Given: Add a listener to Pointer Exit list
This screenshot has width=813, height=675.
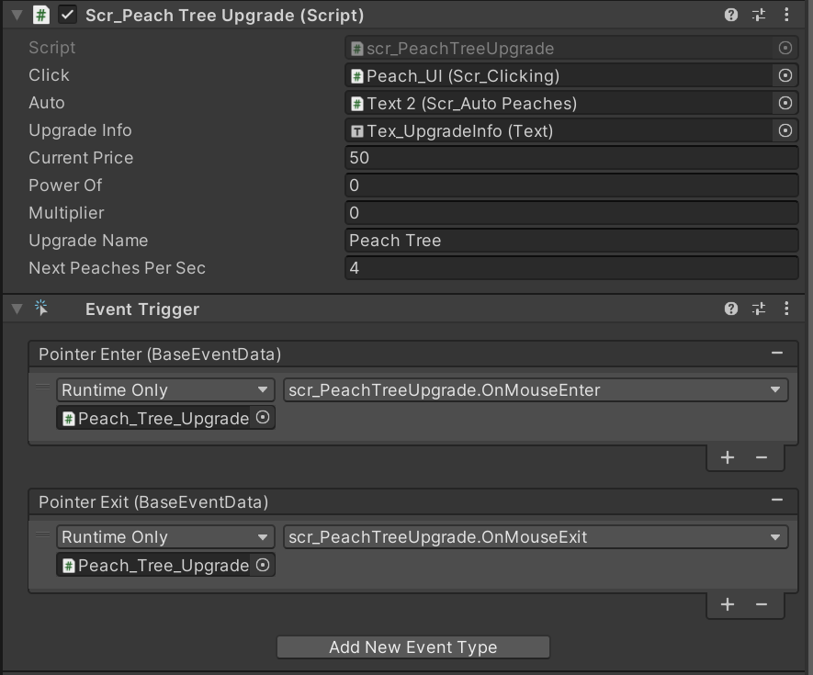Looking at the screenshot, I should (x=728, y=604).
